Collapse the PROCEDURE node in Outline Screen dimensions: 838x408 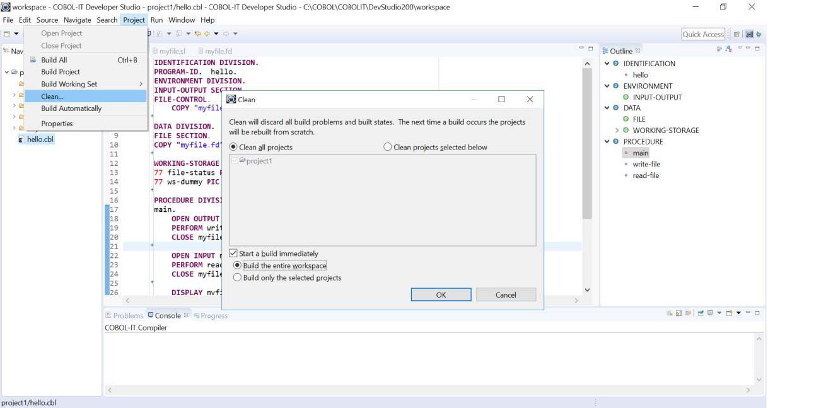607,141
